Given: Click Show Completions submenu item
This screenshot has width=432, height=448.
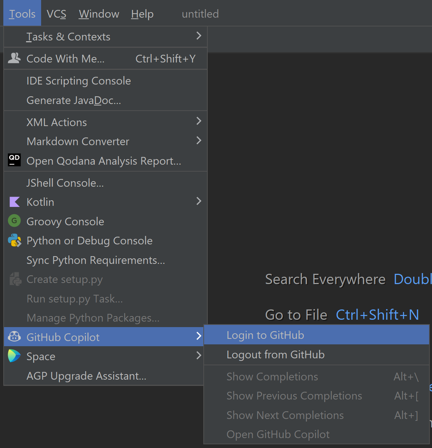Looking at the screenshot, I should tap(316, 377).
